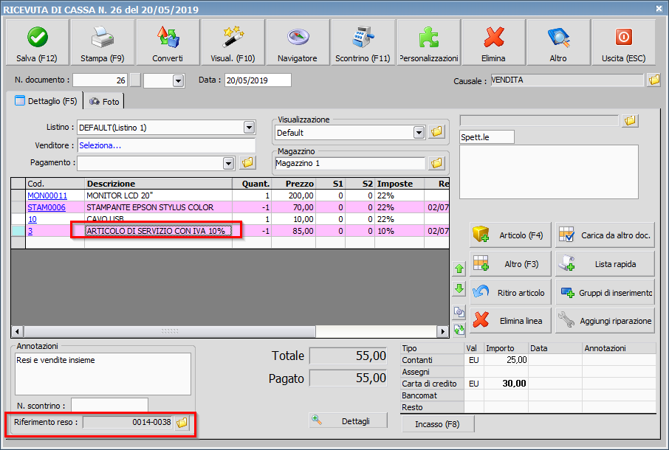Screen dimensions: 669x450
Task: Open article code link 10
Action: (32, 219)
